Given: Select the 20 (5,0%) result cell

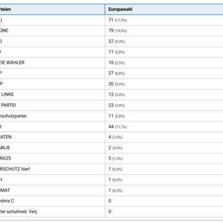Looking at the screenshot, I should click(164, 84).
